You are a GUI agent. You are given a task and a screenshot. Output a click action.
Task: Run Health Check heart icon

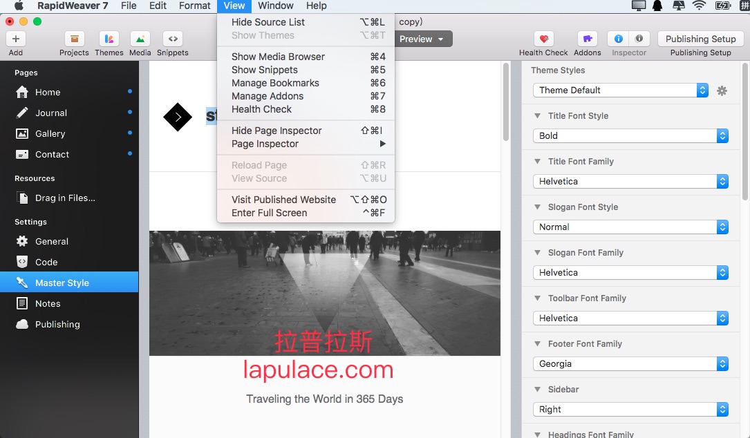(544, 39)
